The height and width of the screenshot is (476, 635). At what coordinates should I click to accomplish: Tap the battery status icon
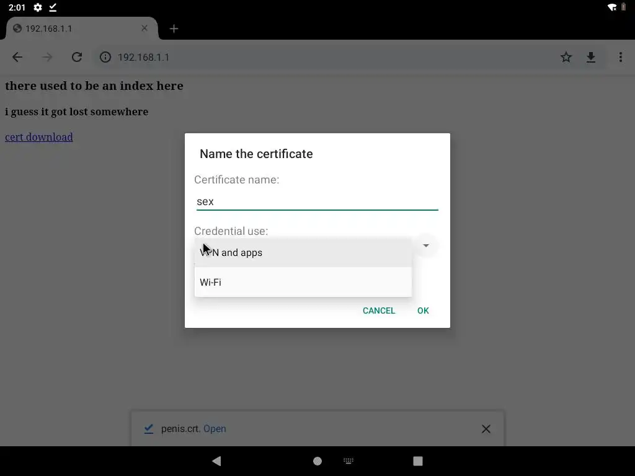pos(624,7)
